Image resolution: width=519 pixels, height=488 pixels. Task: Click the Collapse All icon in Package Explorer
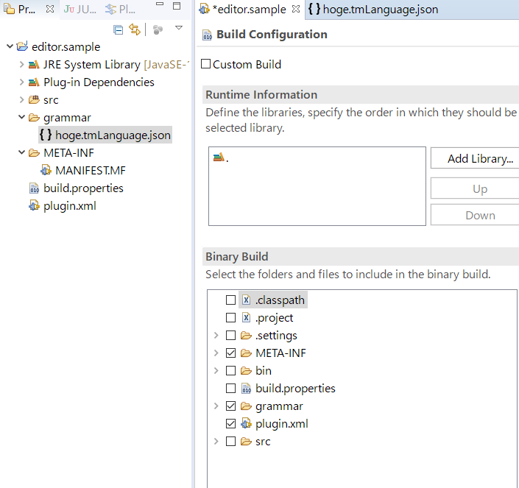click(x=119, y=29)
